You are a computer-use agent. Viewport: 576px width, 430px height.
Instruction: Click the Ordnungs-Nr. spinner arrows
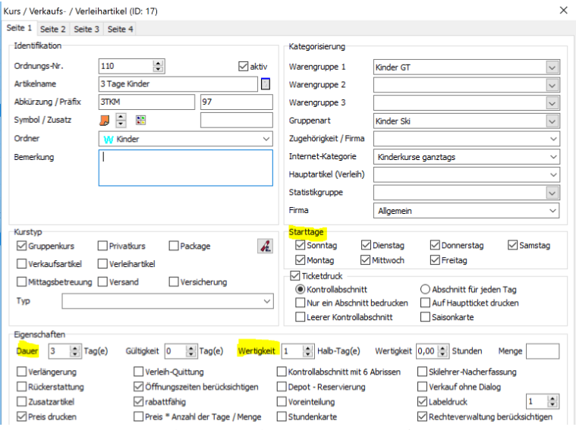(158, 67)
